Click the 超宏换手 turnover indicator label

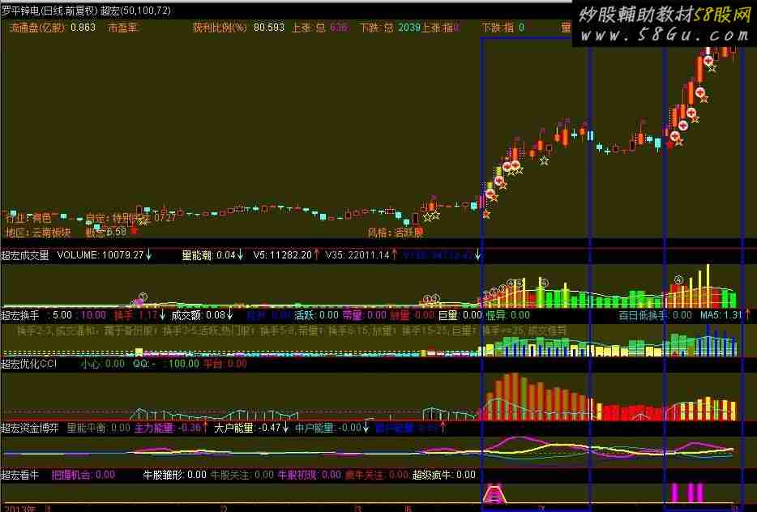(19, 315)
